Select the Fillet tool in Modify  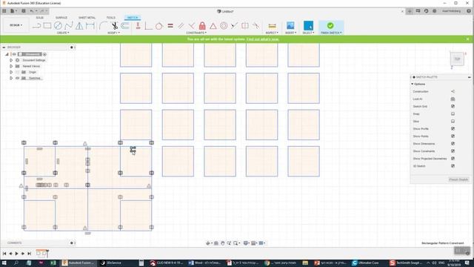(x=103, y=26)
